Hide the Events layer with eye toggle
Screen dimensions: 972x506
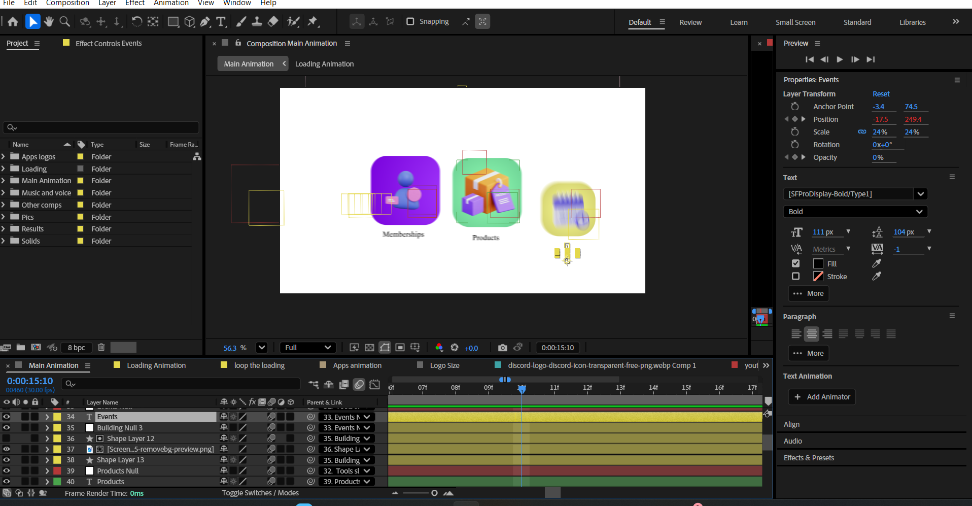click(7, 417)
